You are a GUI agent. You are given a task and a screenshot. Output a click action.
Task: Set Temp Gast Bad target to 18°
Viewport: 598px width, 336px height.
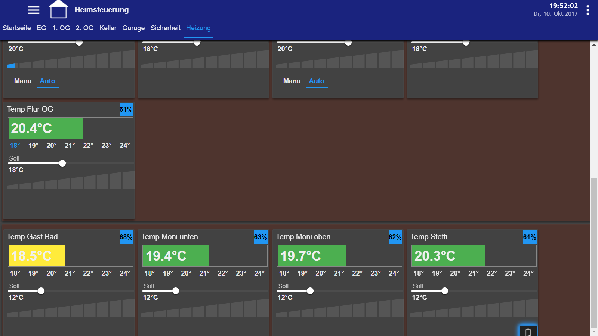pyautogui.click(x=15, y=273)
